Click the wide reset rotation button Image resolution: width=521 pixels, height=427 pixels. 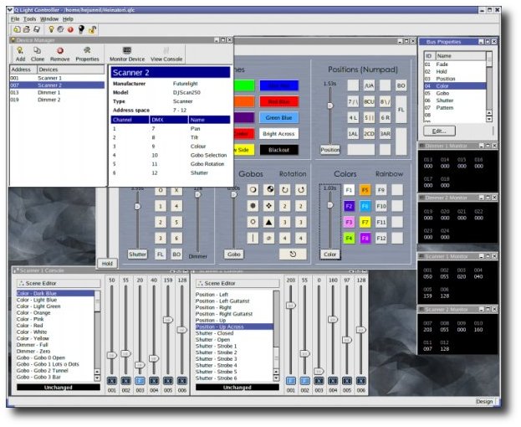[x=293, y=254]
